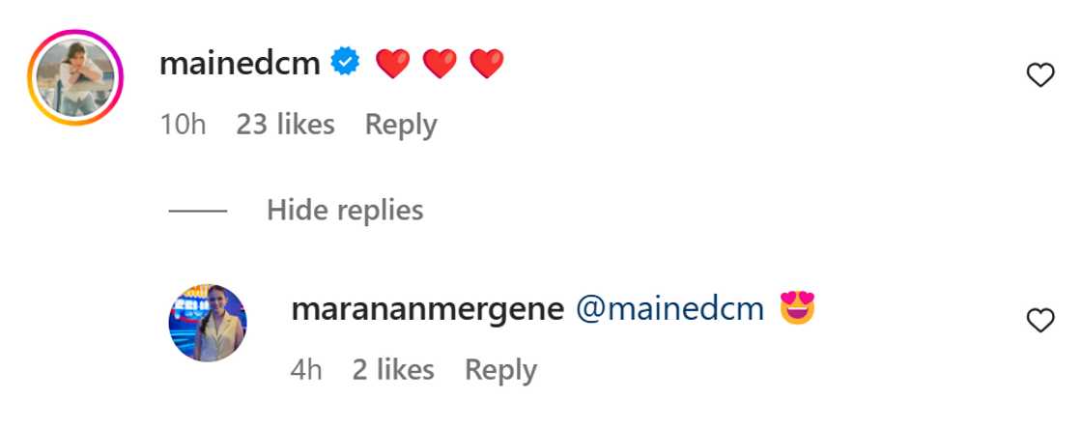This screenshot has height=430, width=1082.
Task: Click the first red heart emoji after badge
Action: point(392,64)
